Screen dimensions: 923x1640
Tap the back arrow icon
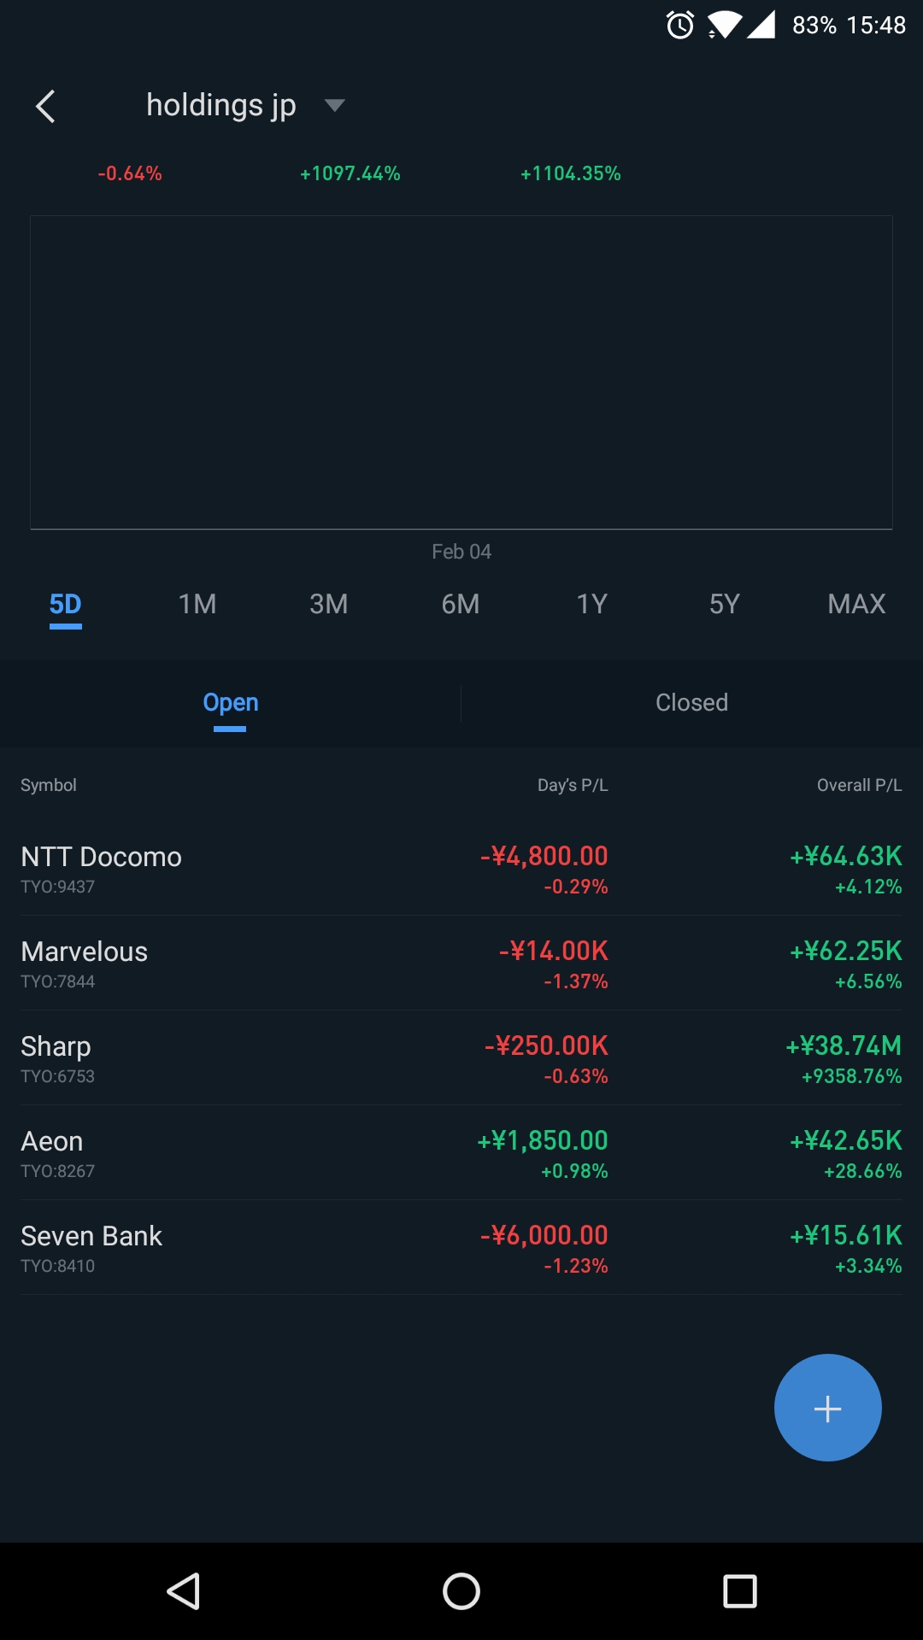tap(46, 107)
